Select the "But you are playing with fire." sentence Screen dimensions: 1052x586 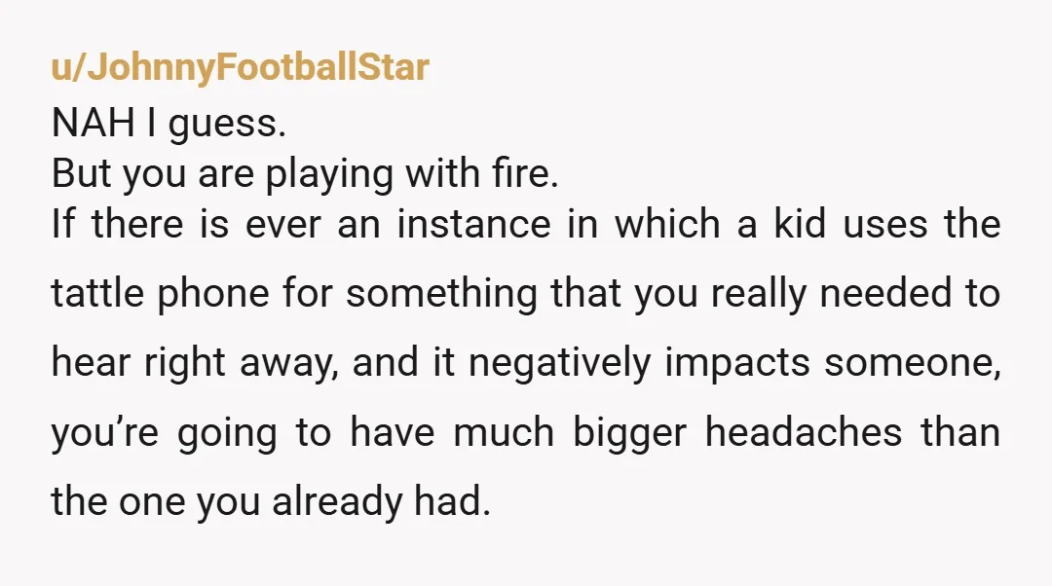click(x=305, y=174)
